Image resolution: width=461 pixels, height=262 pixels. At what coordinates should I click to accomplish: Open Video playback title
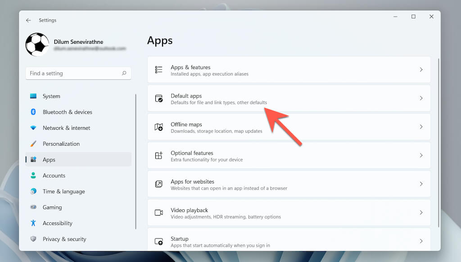point(190,210)
